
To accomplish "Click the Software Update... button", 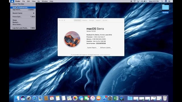I will pos(106,48).
